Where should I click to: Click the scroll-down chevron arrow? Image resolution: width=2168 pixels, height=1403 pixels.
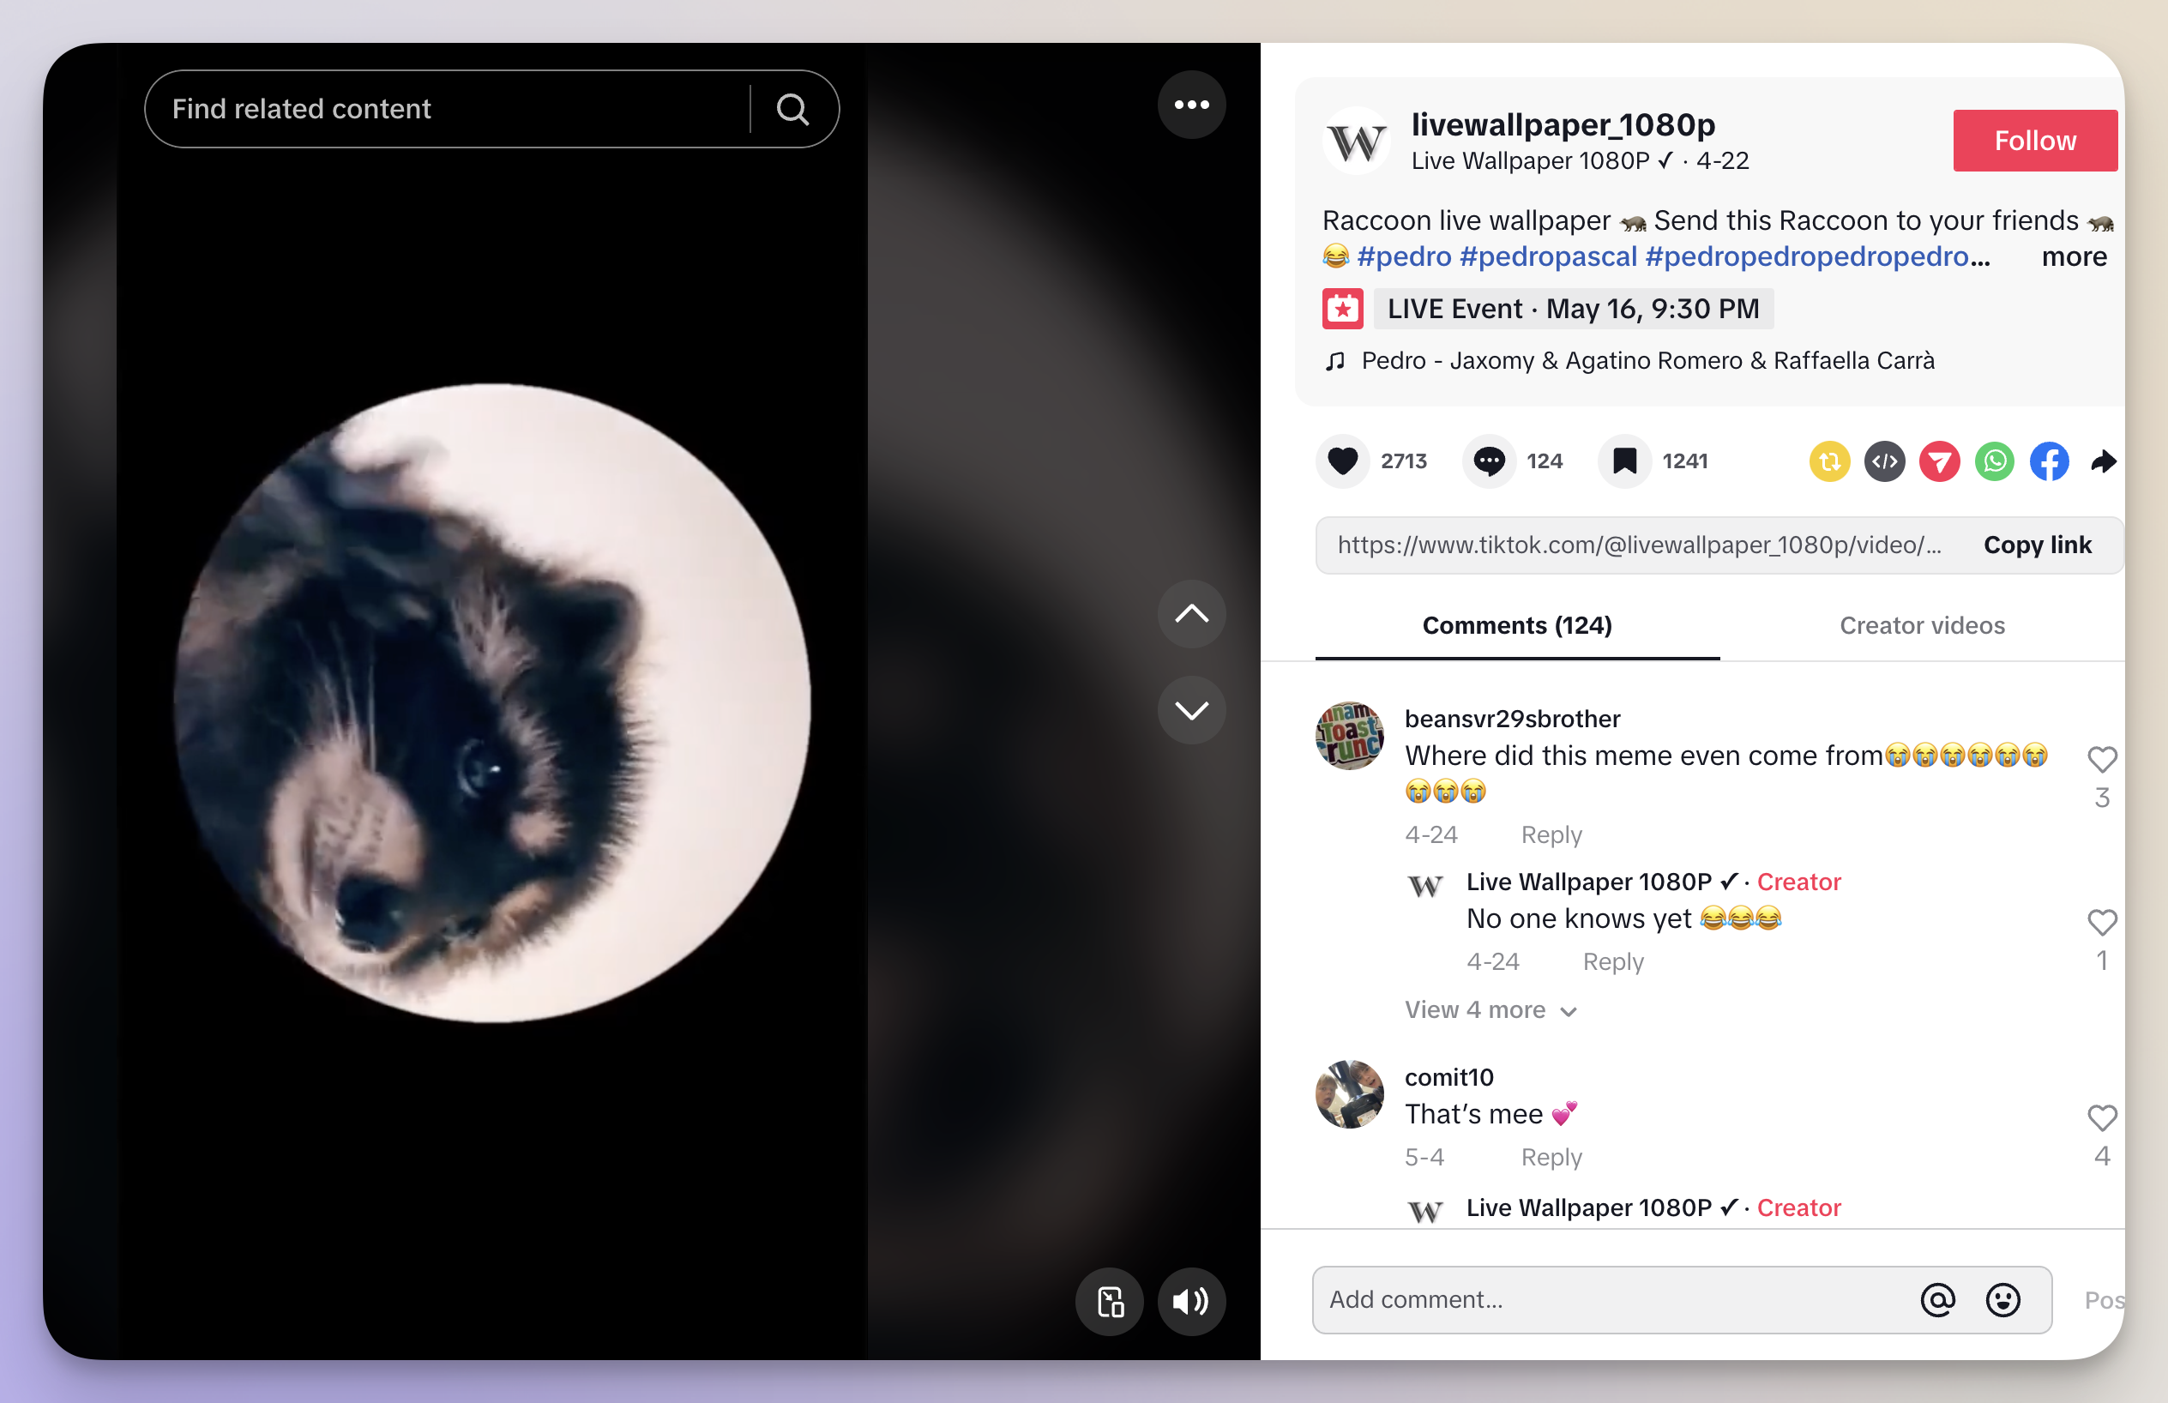click(x=1193, y=708)
